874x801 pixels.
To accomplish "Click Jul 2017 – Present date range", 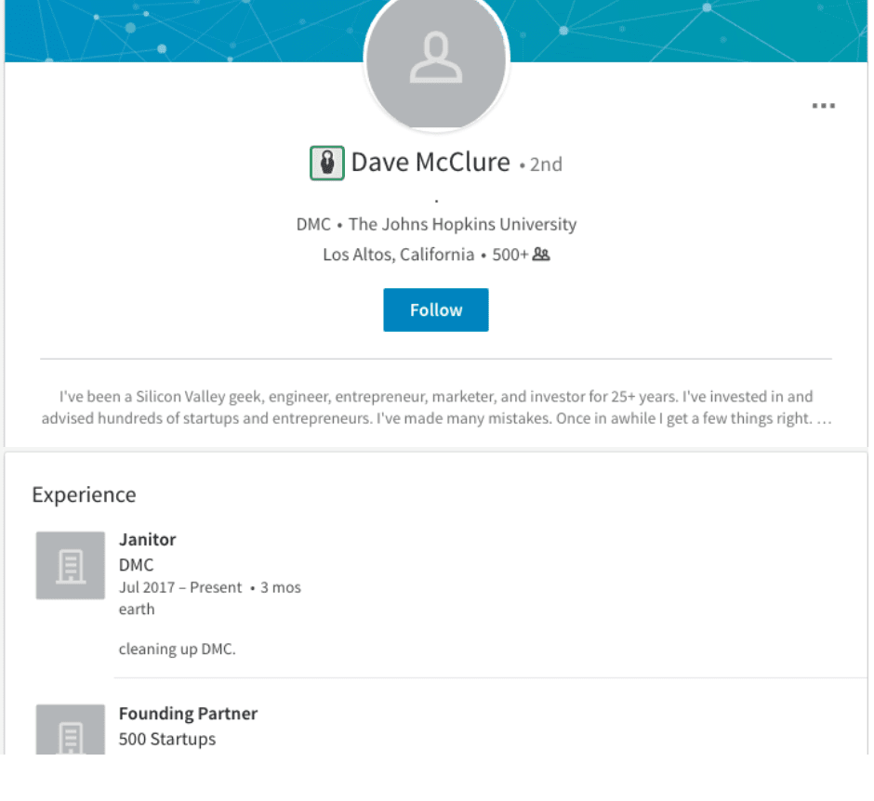I will [180, 587].
